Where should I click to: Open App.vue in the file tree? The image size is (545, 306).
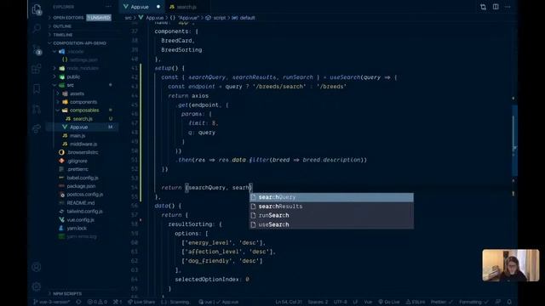coord(78,127)
